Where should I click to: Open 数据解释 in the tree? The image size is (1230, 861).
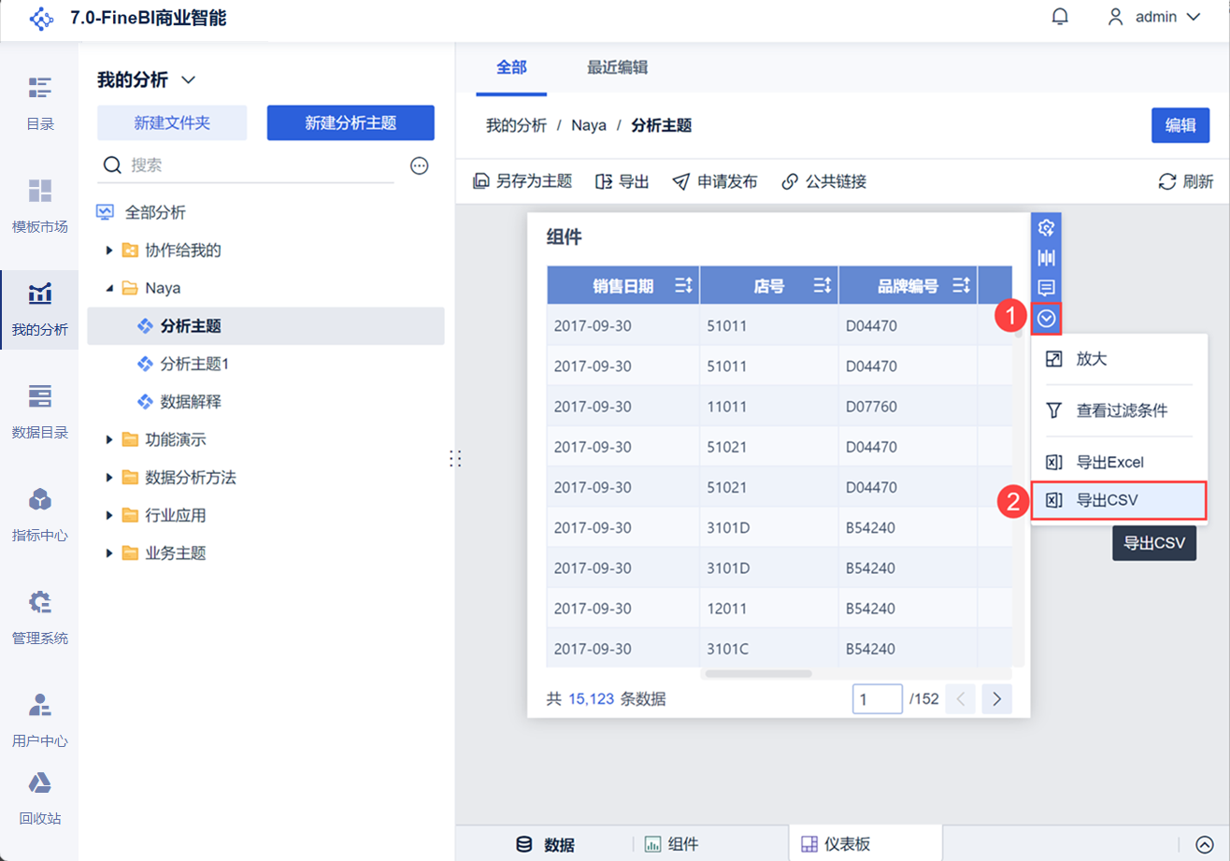[191, 402]
